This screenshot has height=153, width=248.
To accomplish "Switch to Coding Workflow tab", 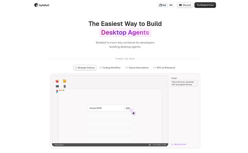I will point(110,68).
